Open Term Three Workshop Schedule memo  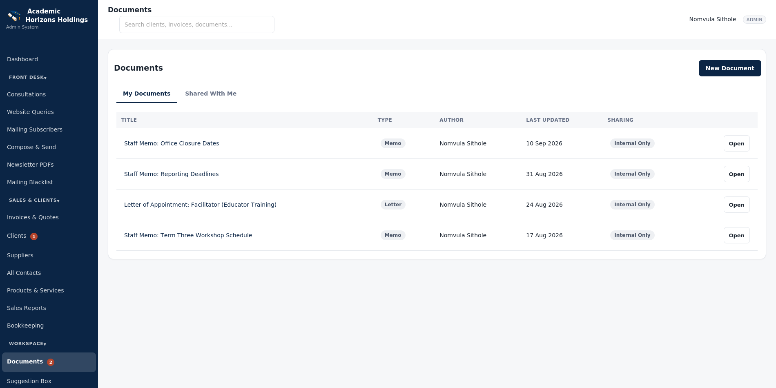click(736, 235)
